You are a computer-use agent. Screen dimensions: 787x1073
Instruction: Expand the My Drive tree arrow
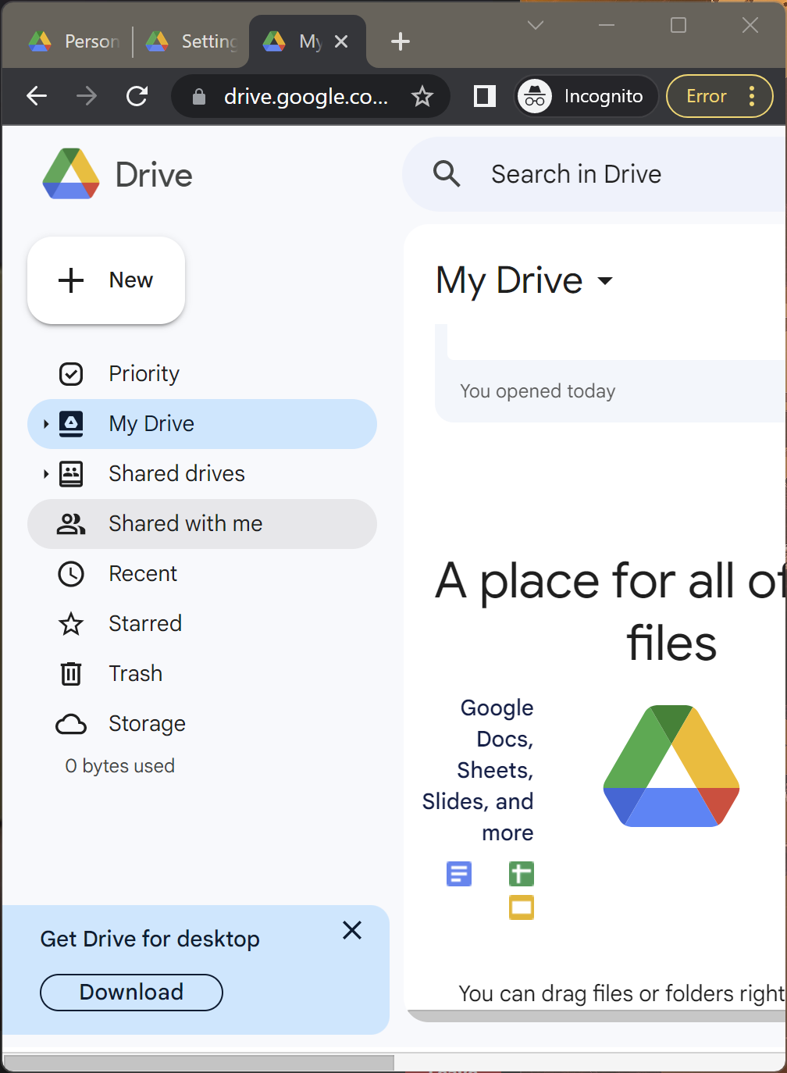(46, 424)
